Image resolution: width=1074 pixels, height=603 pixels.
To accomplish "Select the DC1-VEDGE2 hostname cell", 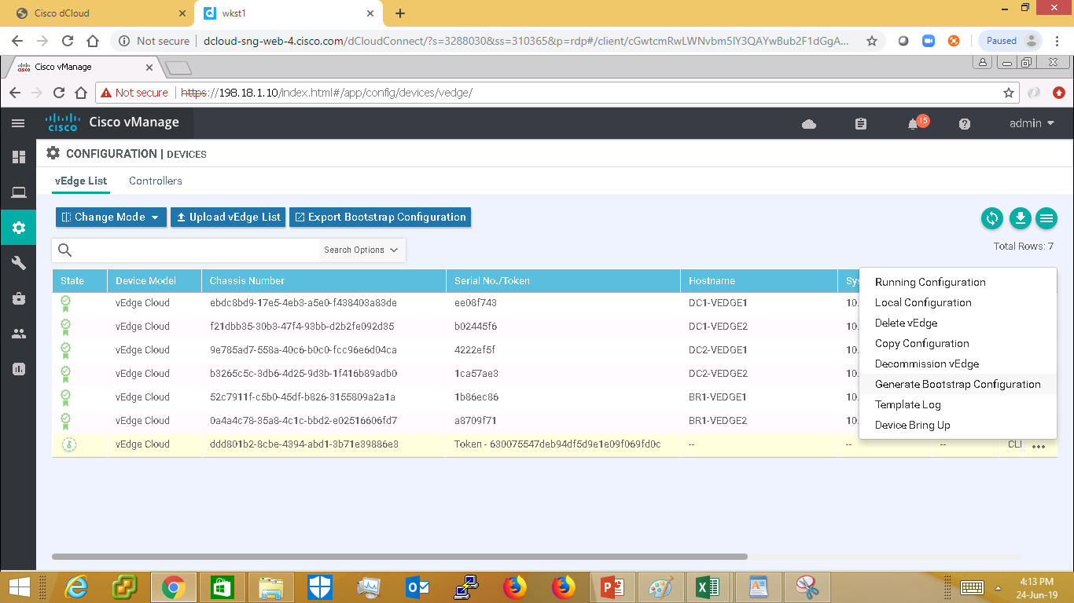I will pyautogui.click(x=718, y=327).
